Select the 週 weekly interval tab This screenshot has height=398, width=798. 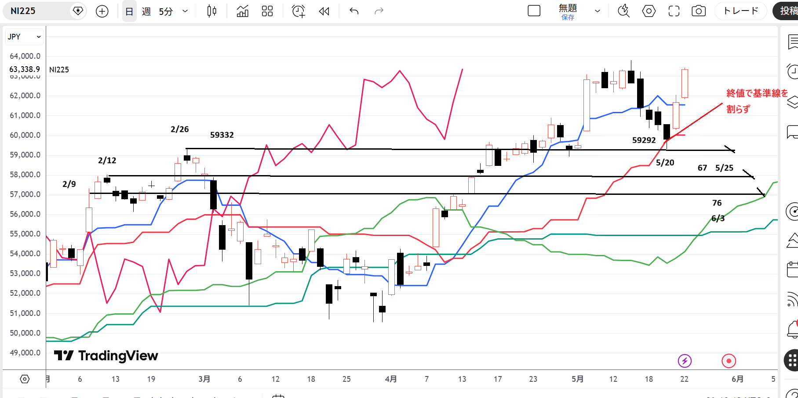coord(146,11)
